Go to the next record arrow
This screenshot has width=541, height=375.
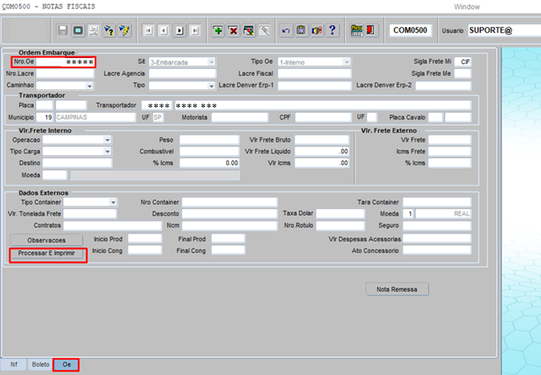pyautogui.click(x=179, y=30)
